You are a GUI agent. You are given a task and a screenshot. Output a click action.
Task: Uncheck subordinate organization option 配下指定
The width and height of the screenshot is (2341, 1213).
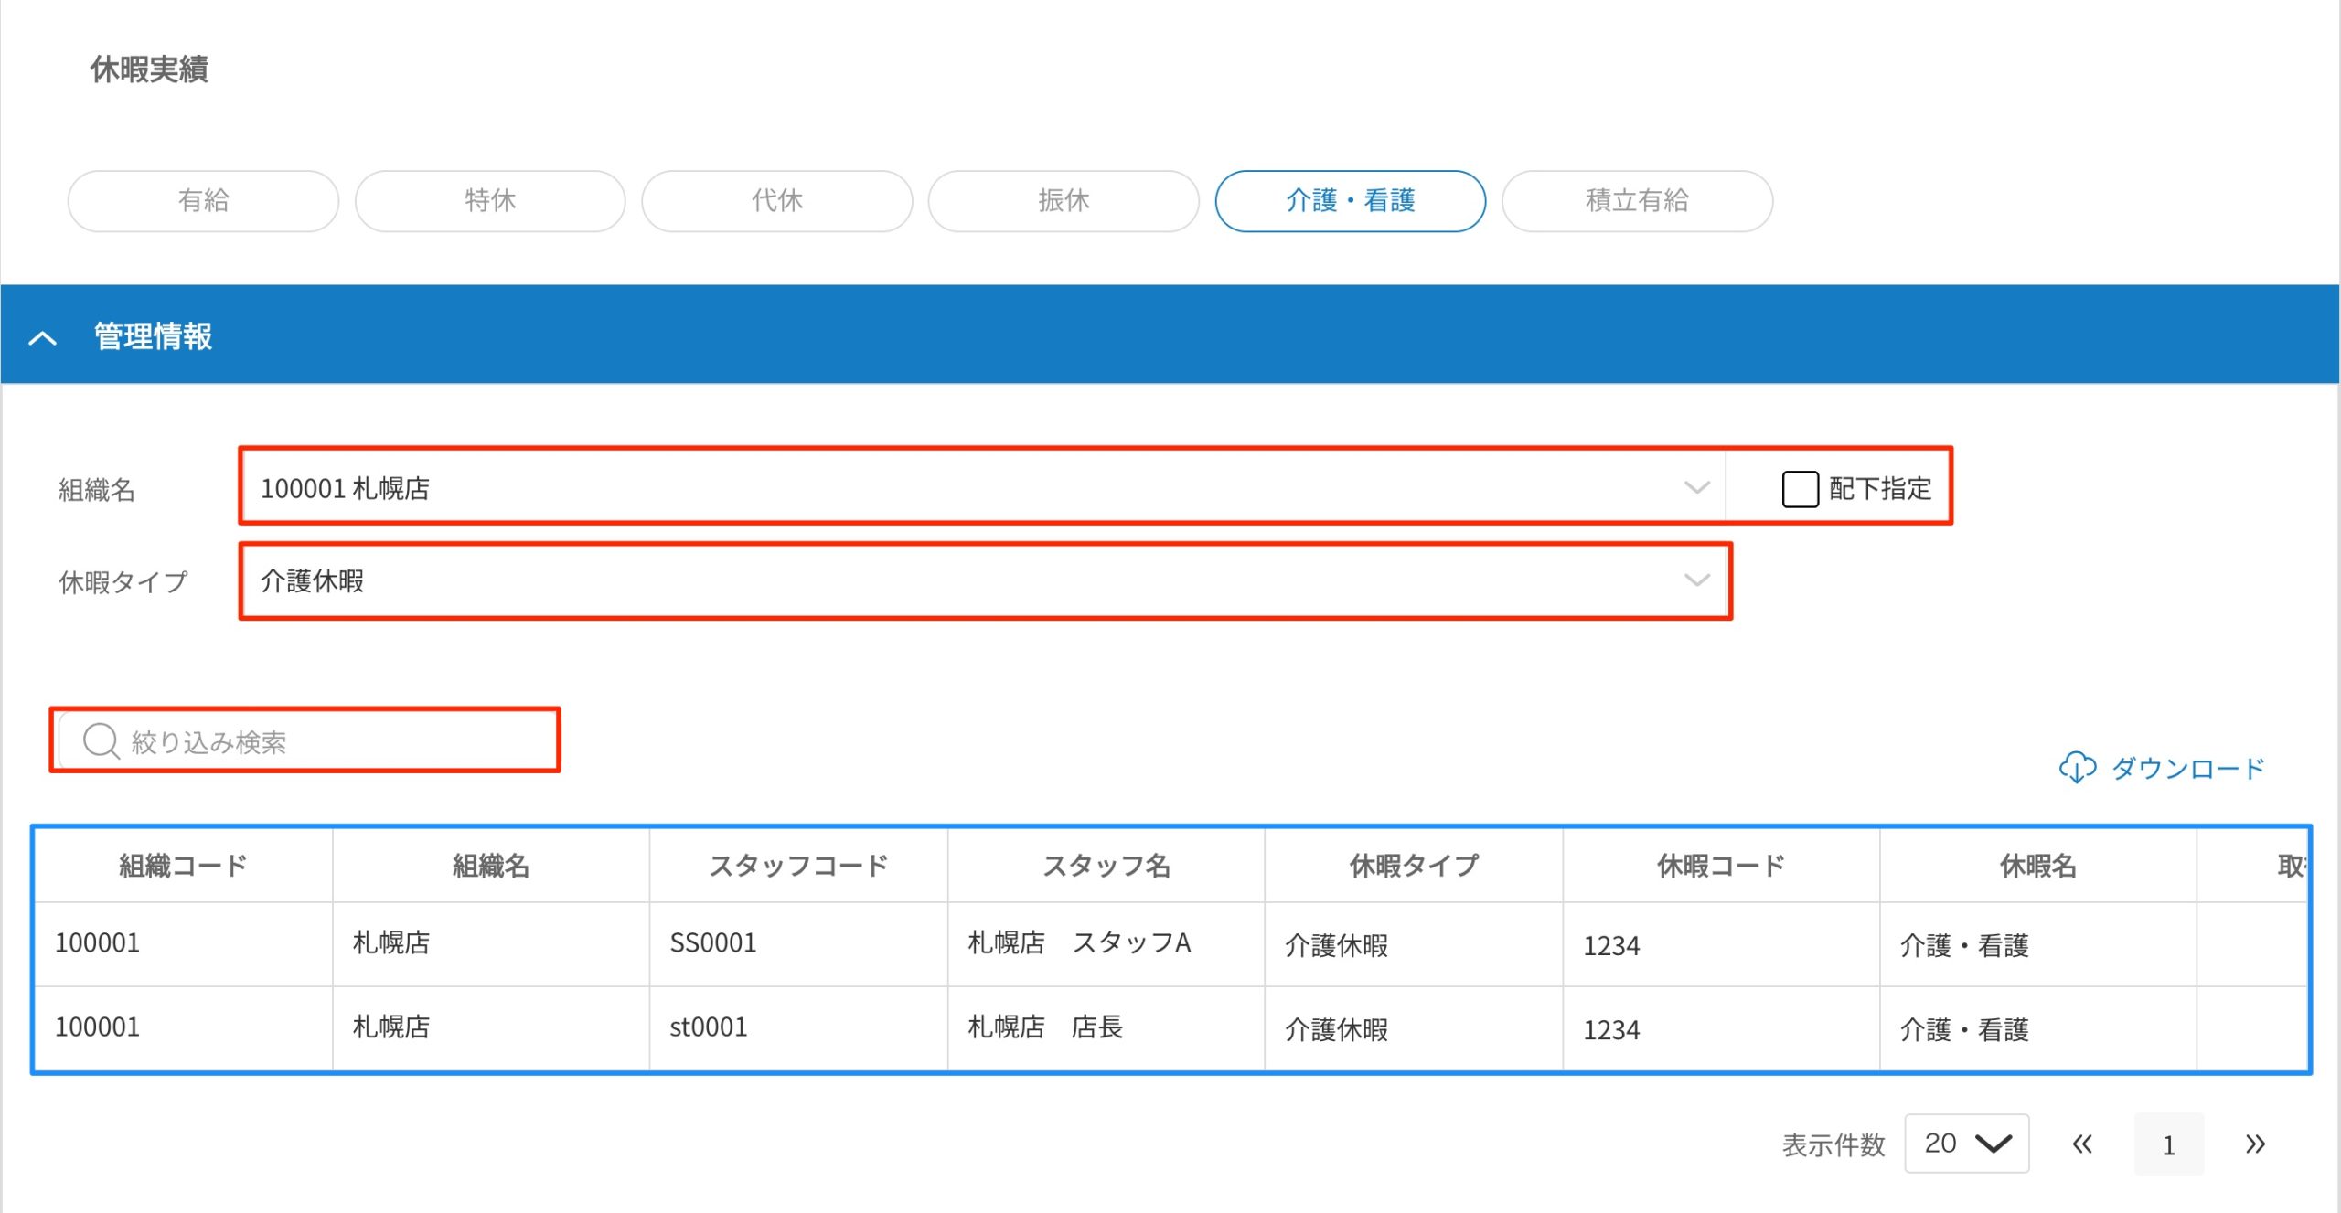coord(1801,489)
